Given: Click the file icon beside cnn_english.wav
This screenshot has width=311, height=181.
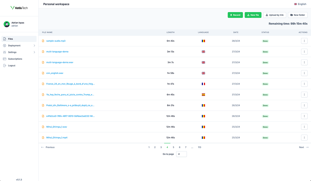Looking at the screenshot, I should click(x=43, y=73).
